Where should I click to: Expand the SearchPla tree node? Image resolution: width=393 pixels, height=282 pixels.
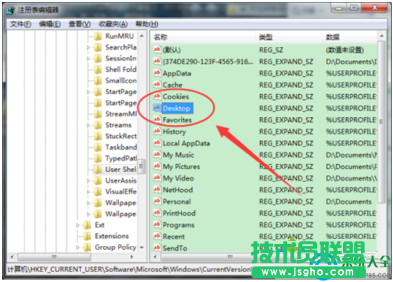(x=88, y=47)
